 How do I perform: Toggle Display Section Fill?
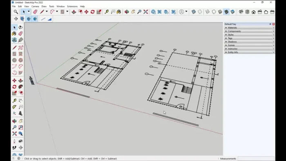tap(35, 19)
